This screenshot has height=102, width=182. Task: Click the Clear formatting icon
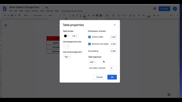click(x=139, y=15)
